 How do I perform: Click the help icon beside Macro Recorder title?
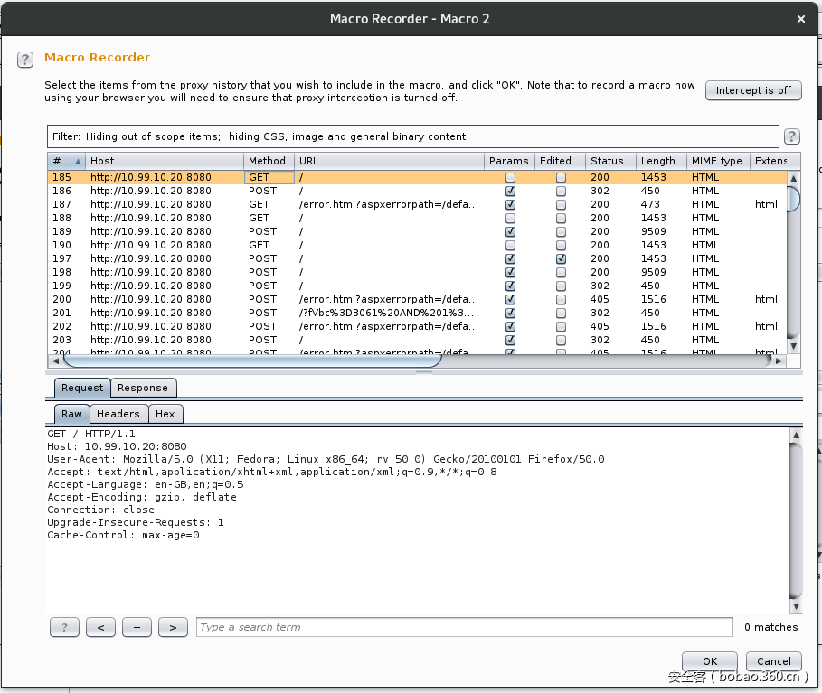click(24, 60)
